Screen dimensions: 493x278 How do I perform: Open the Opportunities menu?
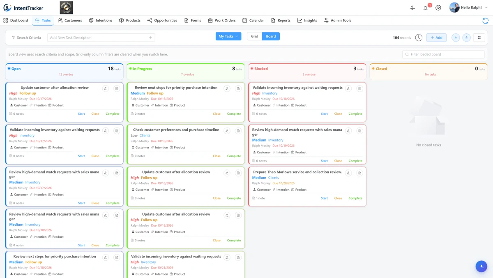162,20
